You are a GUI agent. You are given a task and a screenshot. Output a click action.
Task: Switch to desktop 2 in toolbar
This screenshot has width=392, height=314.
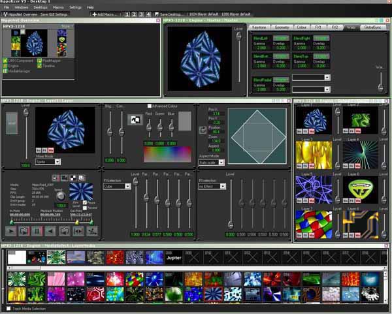(135, 14)
